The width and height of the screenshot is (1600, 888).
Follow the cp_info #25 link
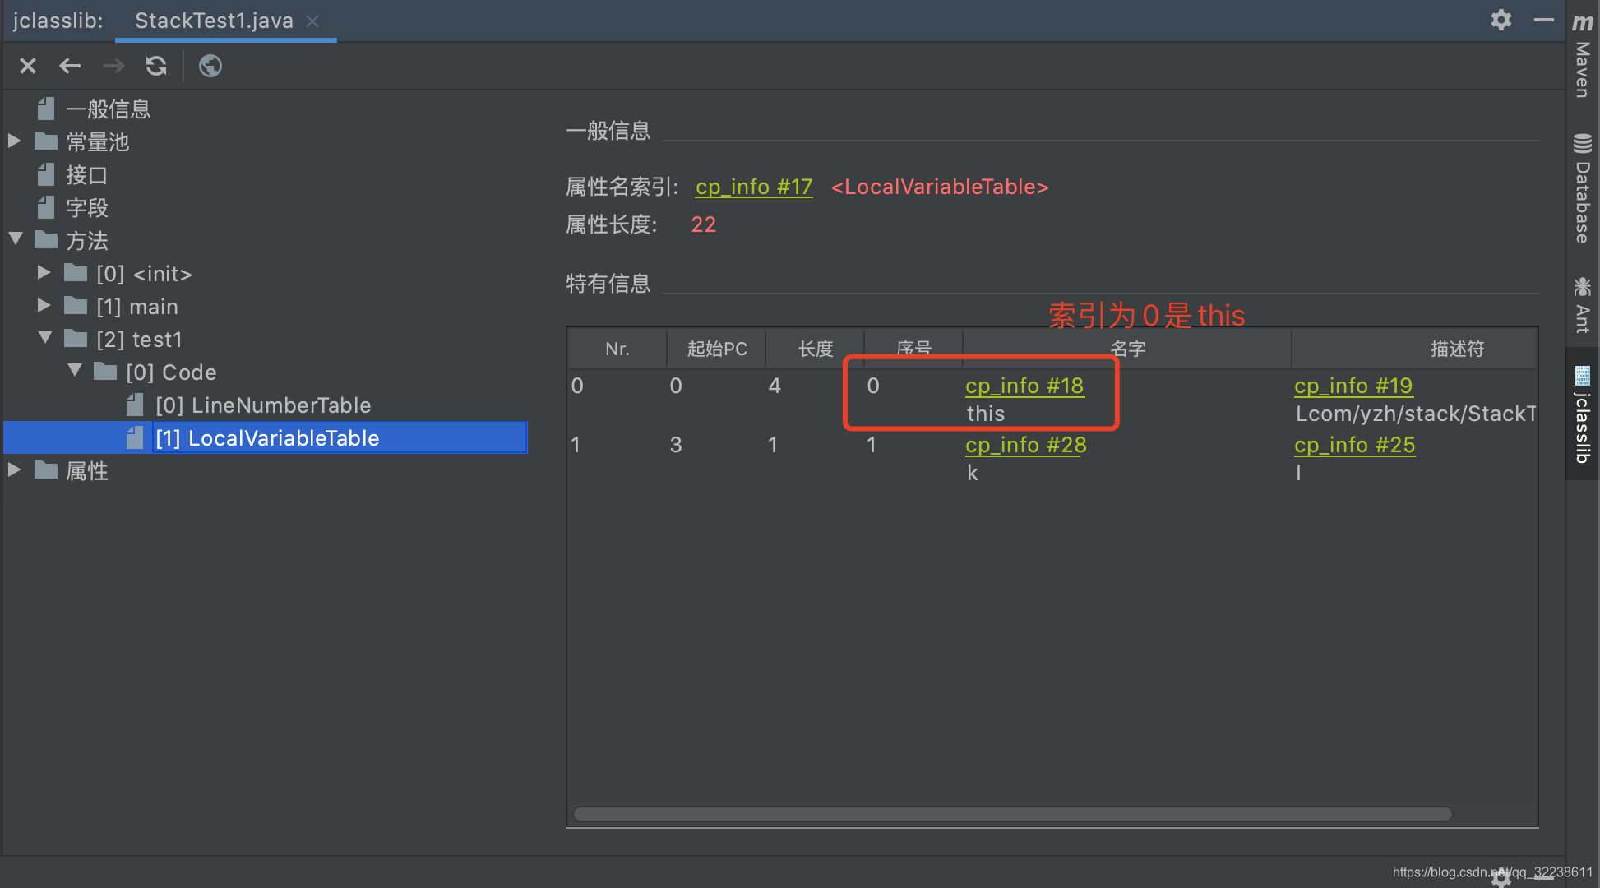[x=1355, y=445]
